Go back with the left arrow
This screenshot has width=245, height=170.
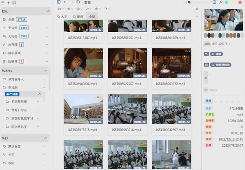[65, 2]
